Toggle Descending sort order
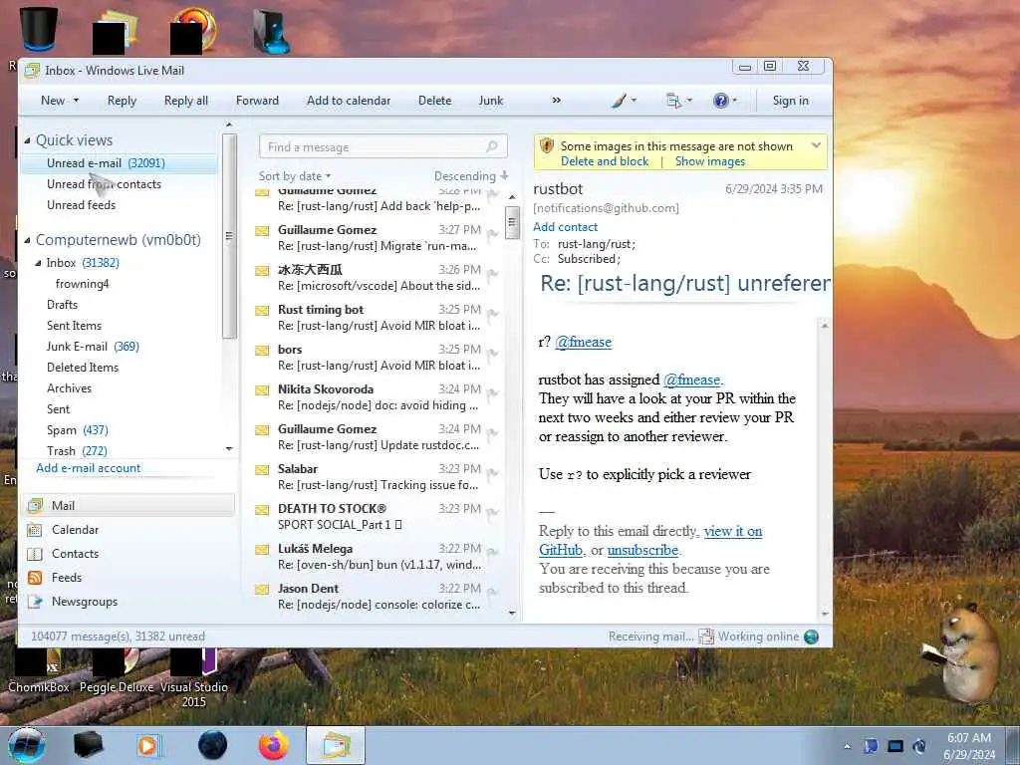Image resolution: width=1020 pixels, height=765 pixels. (471, 176)
